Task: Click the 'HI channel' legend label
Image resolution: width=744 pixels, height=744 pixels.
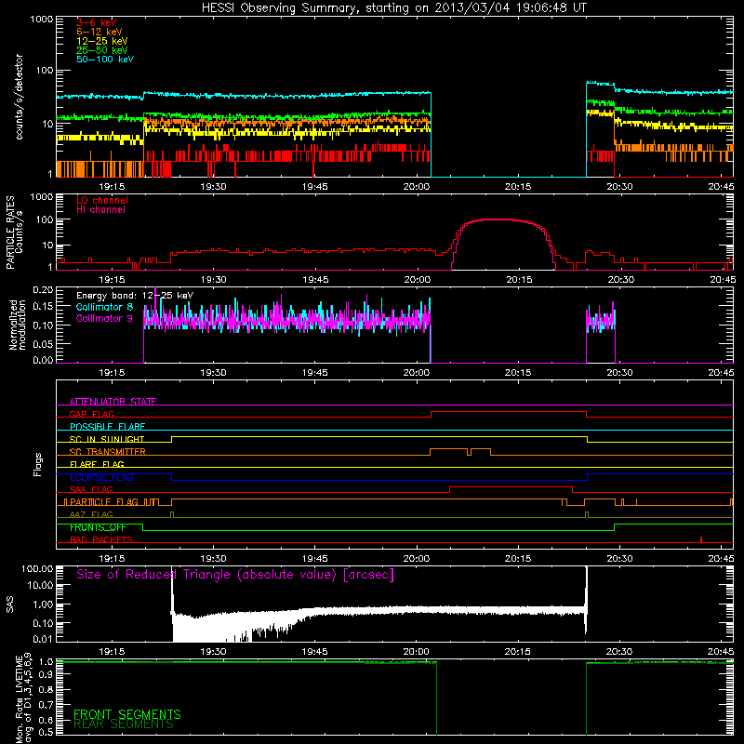Action: (100, 209)
